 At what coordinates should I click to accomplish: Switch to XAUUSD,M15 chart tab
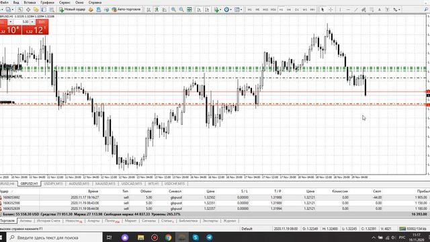[x=105, y=184]
